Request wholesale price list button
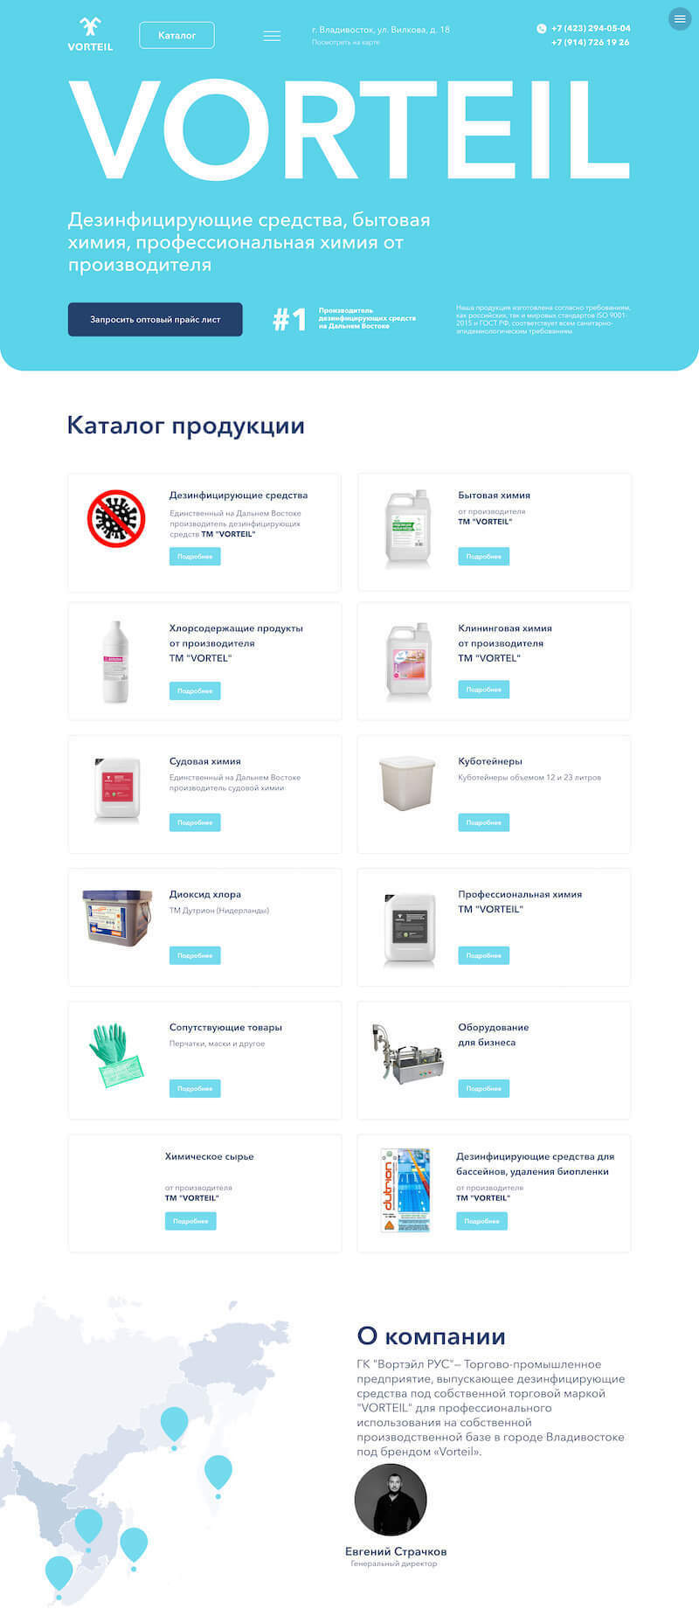This screenshot has height=1609, width=699. click(x=155, y=319)
